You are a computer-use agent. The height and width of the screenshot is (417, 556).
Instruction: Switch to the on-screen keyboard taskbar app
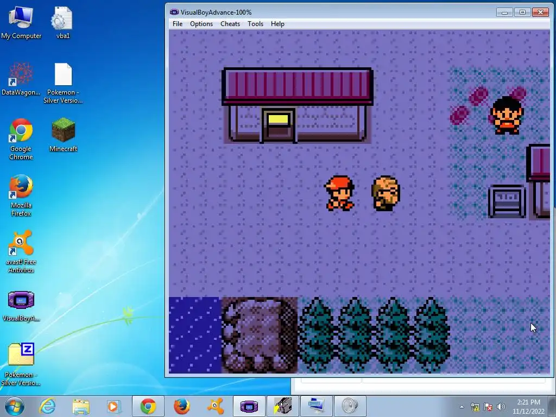click(x=317, y=406)
